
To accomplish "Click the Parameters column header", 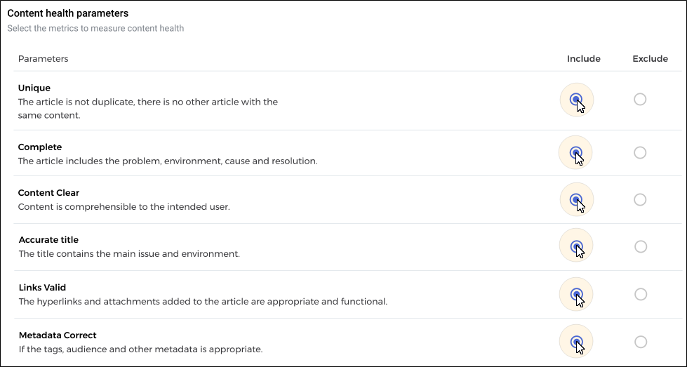I will click(43, 59).
